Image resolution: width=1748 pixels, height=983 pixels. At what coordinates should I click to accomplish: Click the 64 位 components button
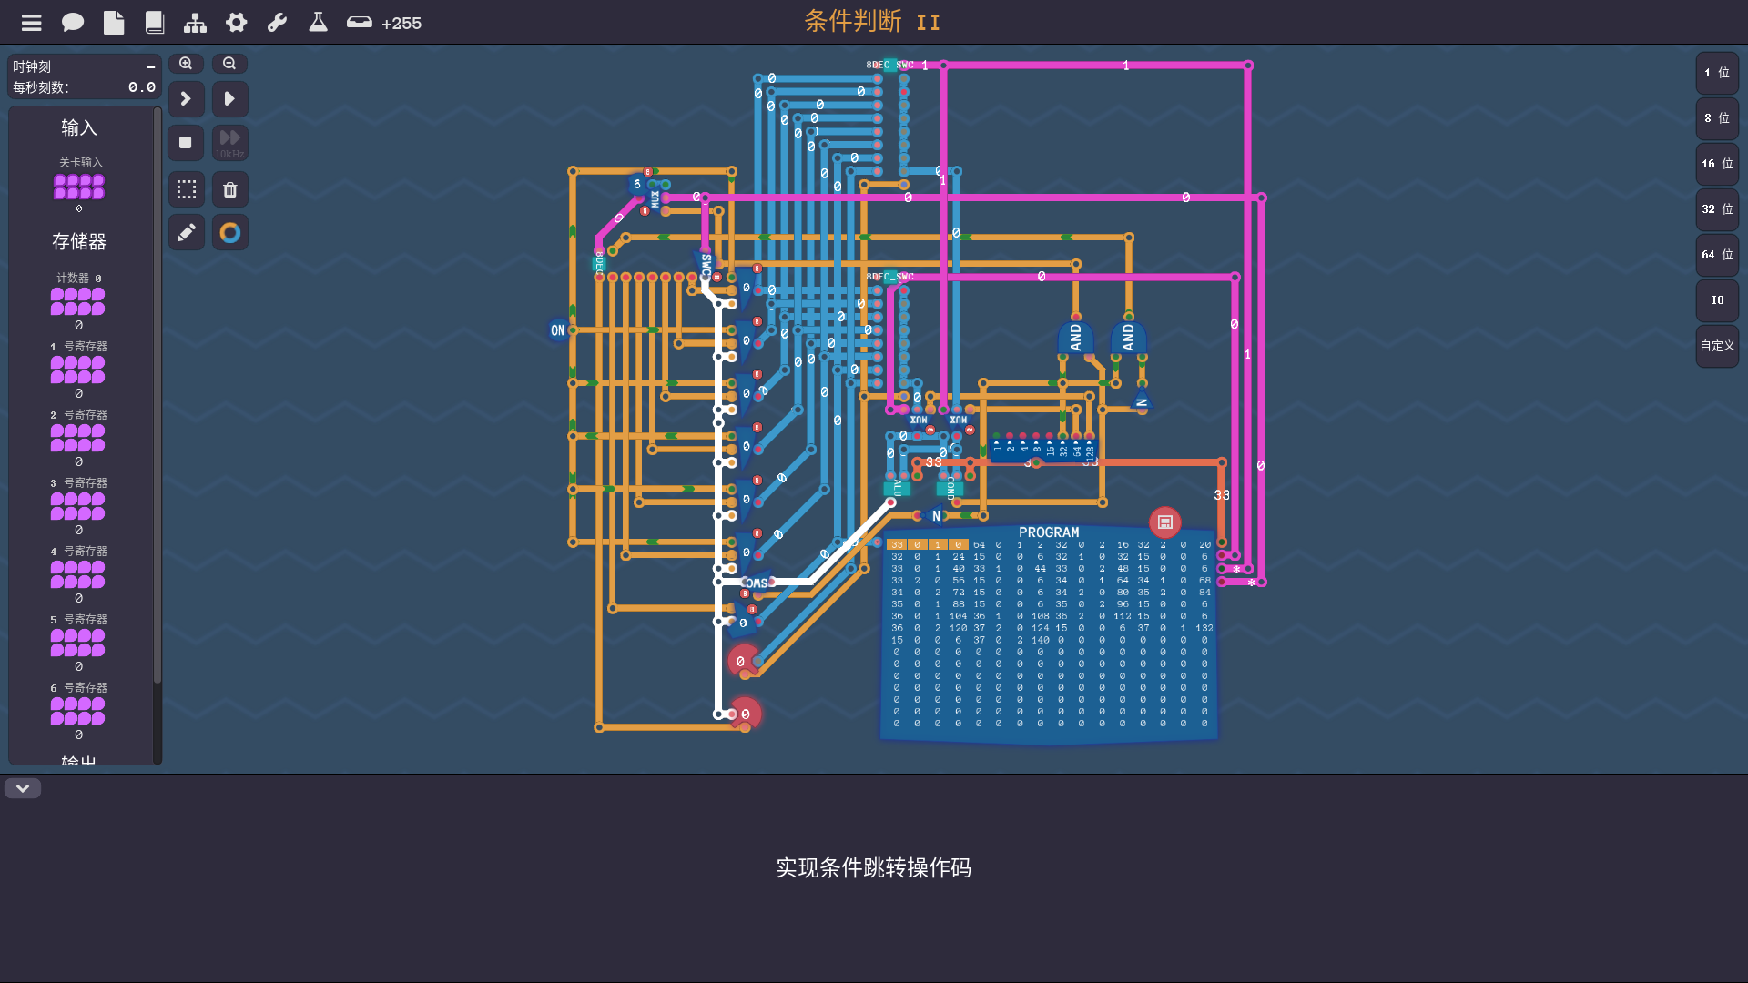(x=1717, y=255)
